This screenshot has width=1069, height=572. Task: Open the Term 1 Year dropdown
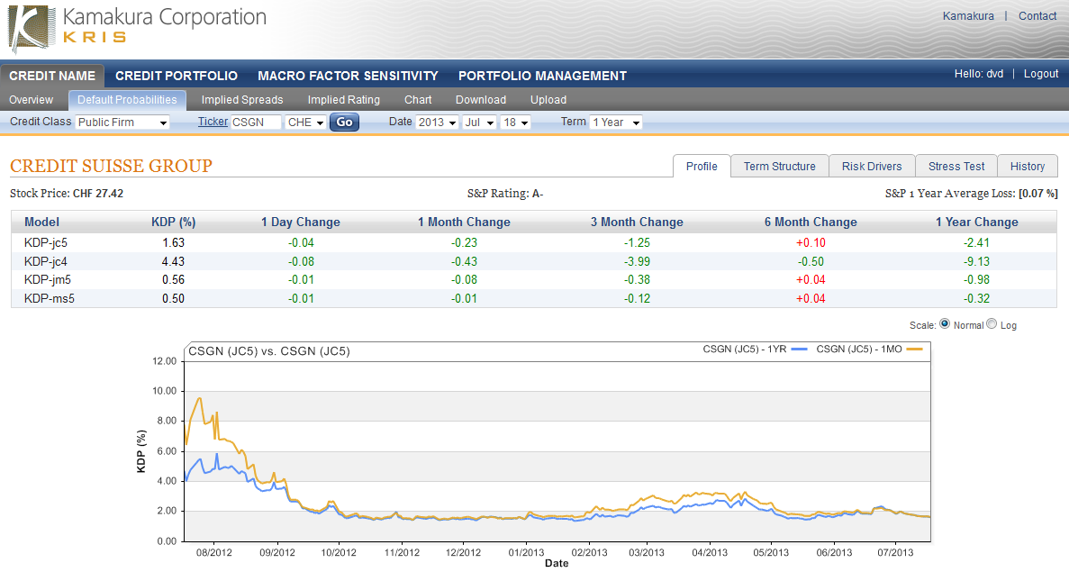click(x=616, y=122)
